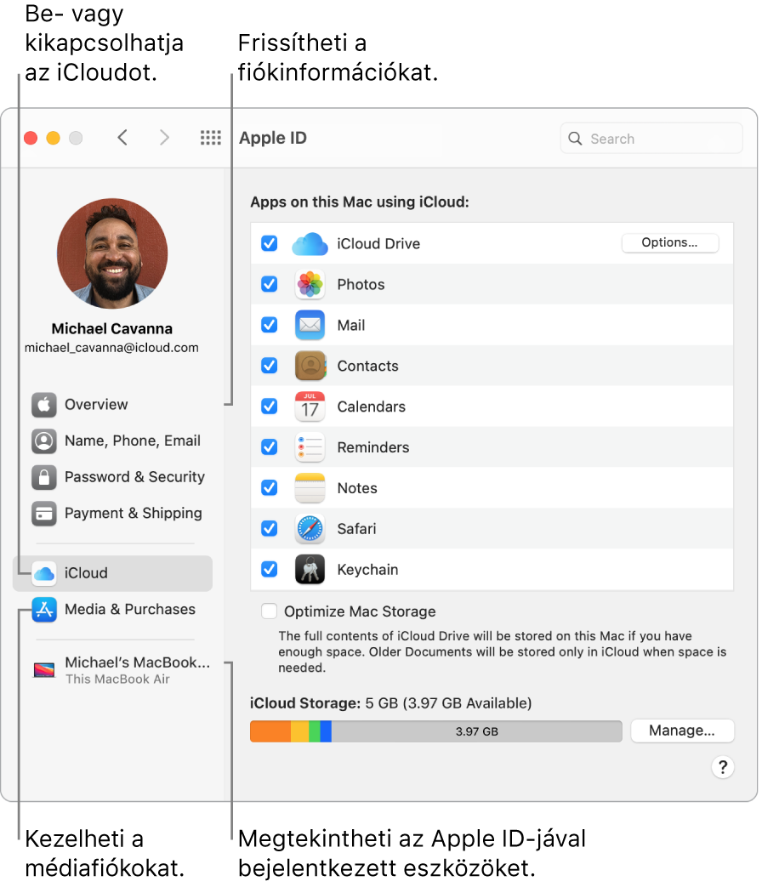762x887 pixels.
Task: Disable Calendars syncing checkbox
Action: tap(270, 407)
